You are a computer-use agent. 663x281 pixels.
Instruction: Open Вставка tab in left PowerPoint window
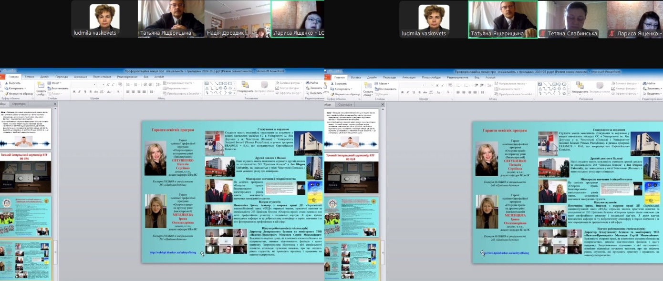[29, 77]
